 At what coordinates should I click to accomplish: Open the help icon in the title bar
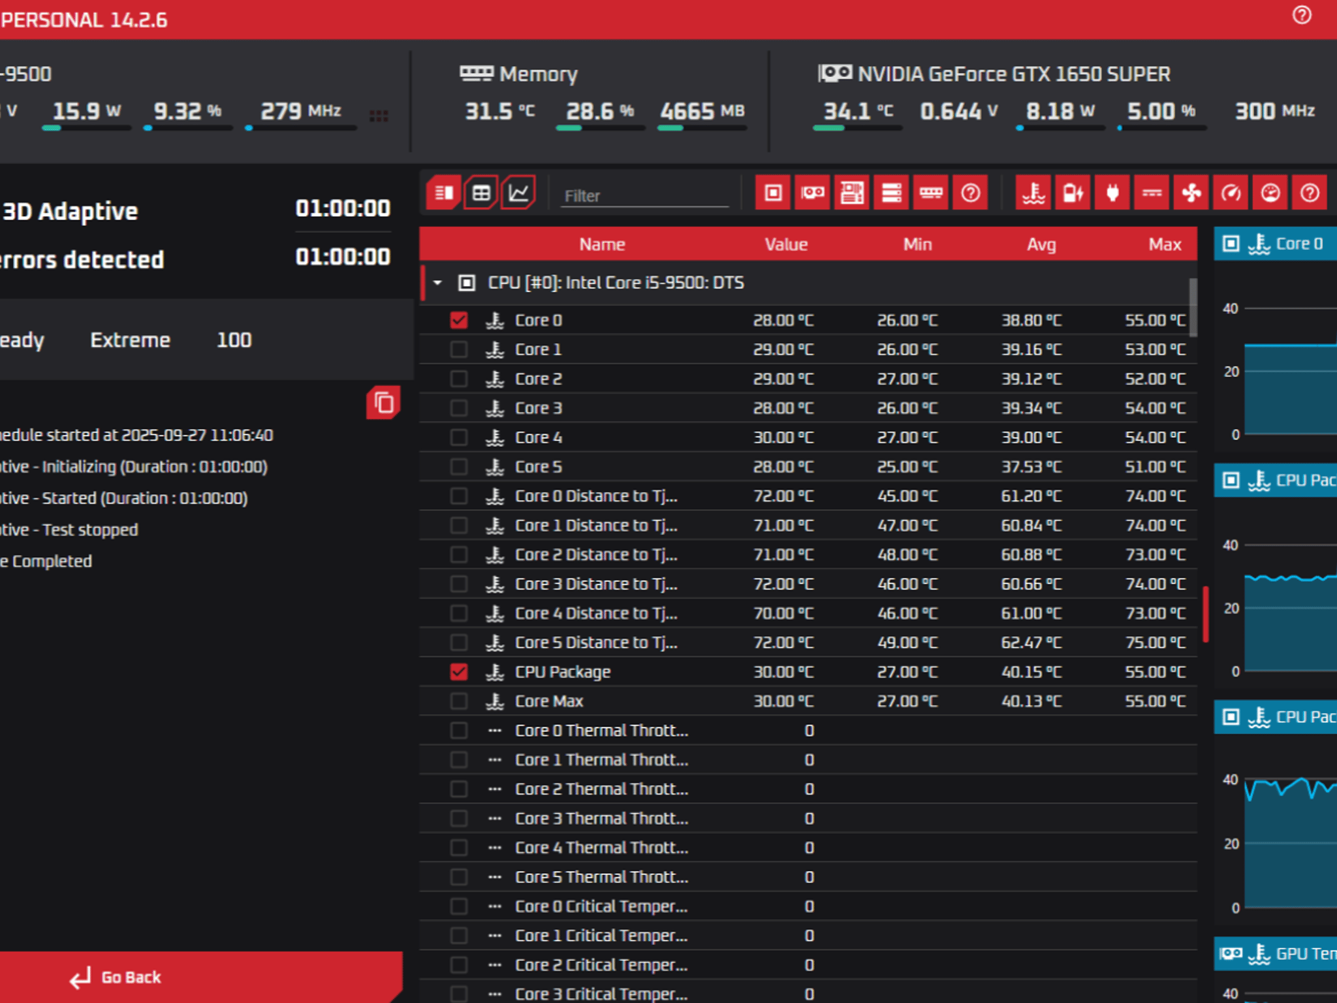click(x=1302, y=15)
